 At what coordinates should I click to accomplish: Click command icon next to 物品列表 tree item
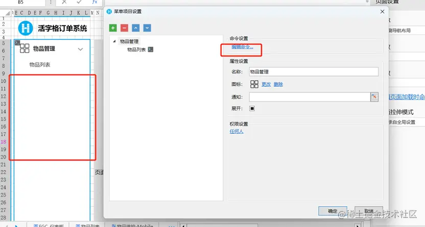(151, 49)
